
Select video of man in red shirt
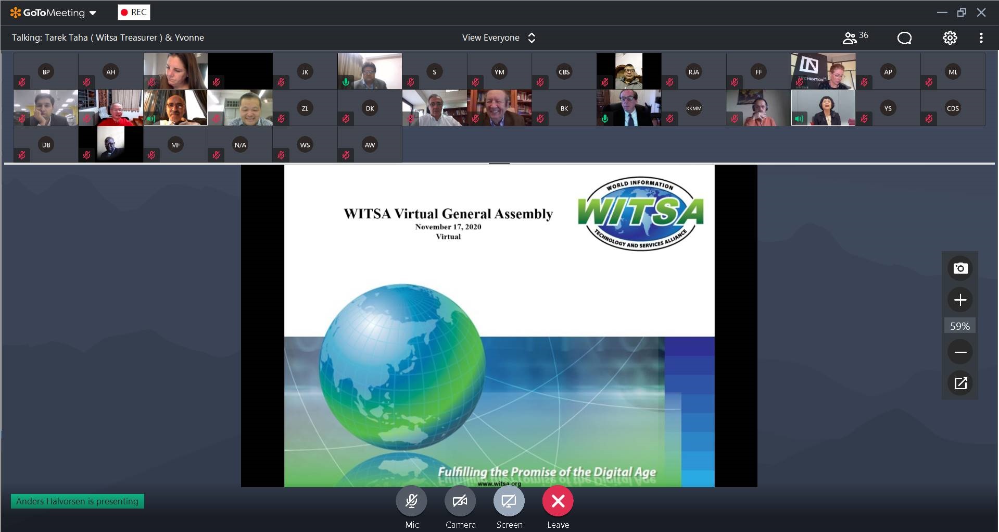tap(111, 108)
